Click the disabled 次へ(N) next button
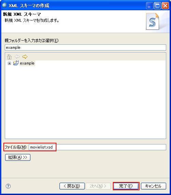Screen dimensions: 171x195 [x=98, y=186]
